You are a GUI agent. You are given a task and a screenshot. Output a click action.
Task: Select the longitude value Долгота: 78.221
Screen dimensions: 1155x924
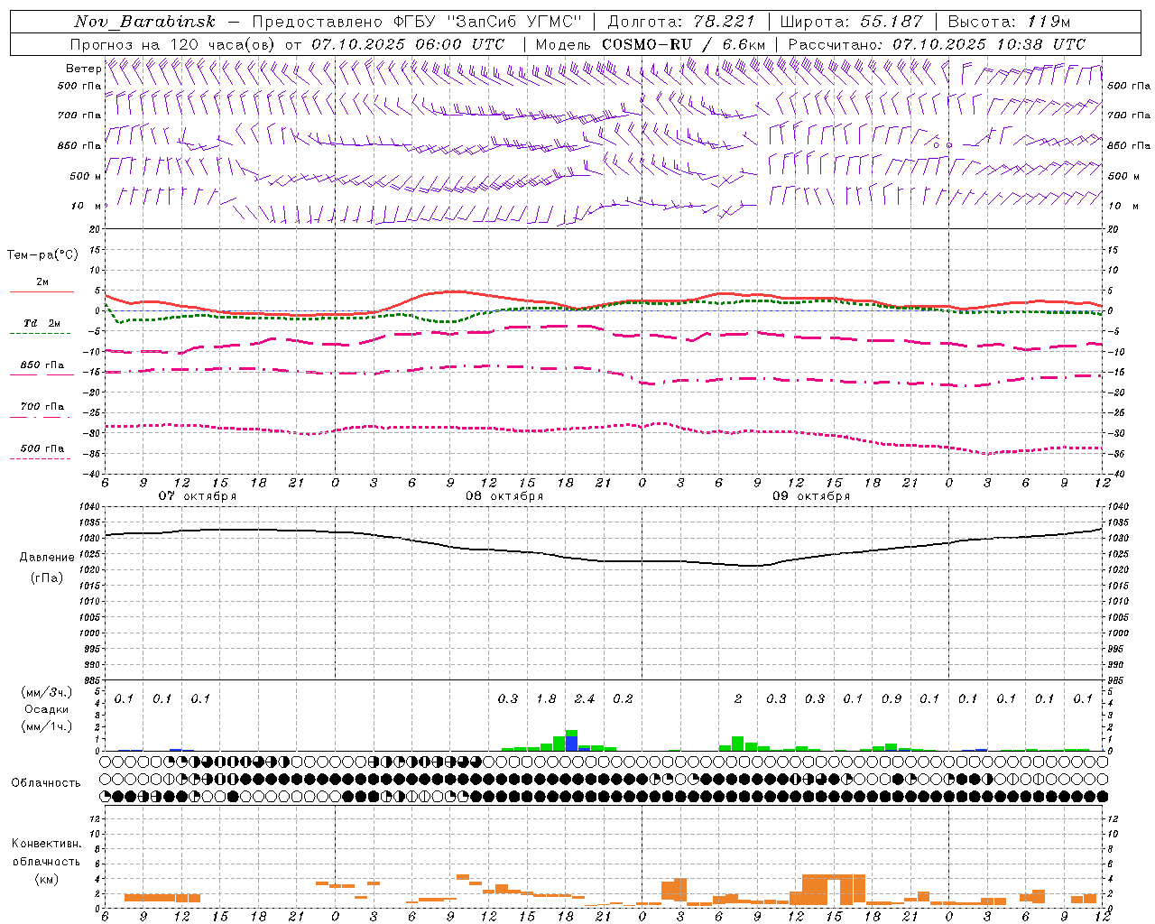(681, 22)
